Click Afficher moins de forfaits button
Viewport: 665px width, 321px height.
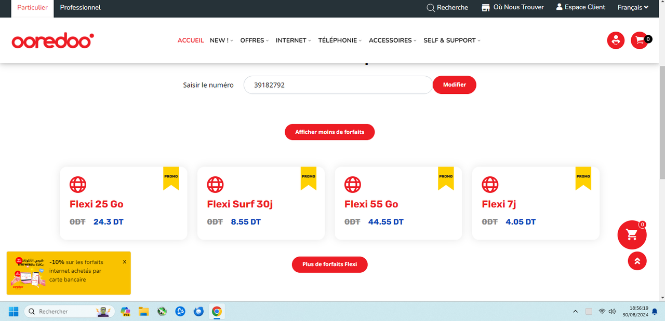click(330, 132)
